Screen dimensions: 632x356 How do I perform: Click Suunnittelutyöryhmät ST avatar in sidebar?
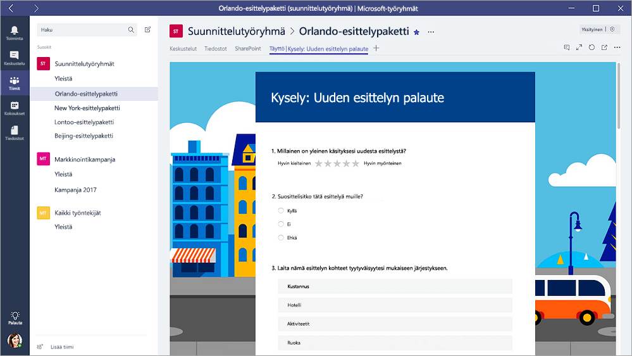tap(43, 63)
